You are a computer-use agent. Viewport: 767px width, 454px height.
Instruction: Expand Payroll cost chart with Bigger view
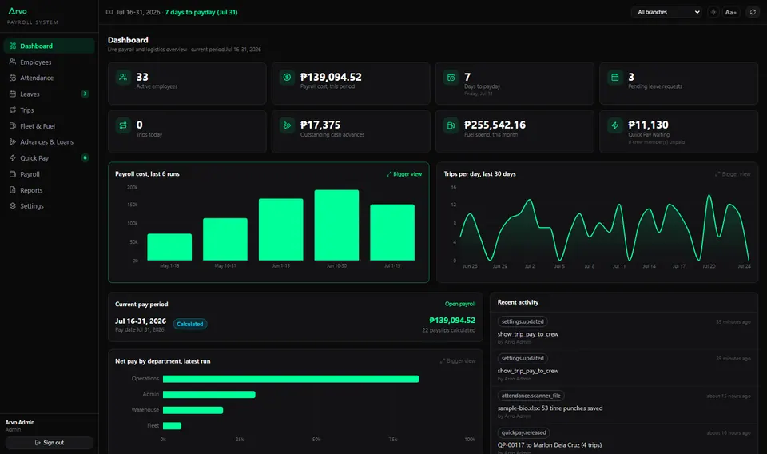pos(404,174)
